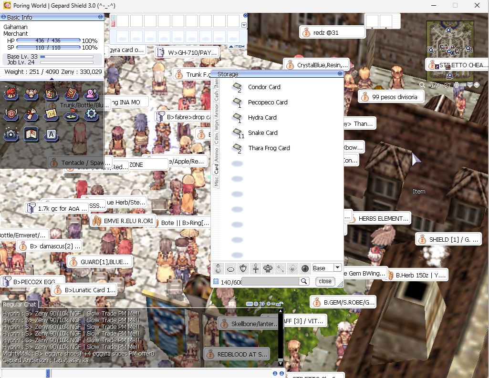Filter Storage by shield armor icon
This screenshot has height=378, width=489.
click(x=243, y=268)
